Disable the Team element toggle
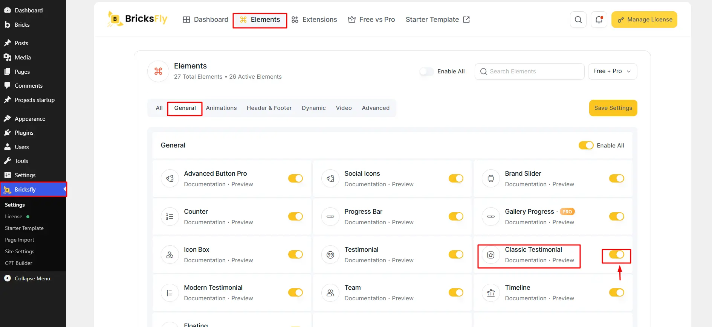This screenshot has width=712, height=327. [456, 293]
